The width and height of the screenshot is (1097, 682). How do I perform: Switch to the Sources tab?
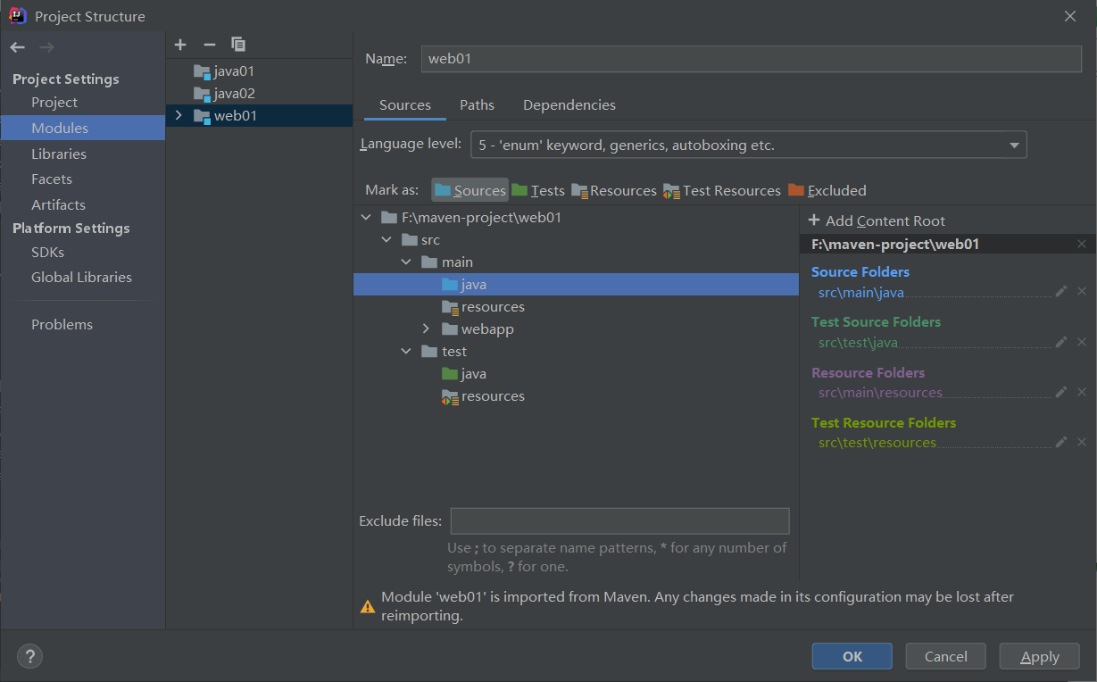(x=405, y=105)
